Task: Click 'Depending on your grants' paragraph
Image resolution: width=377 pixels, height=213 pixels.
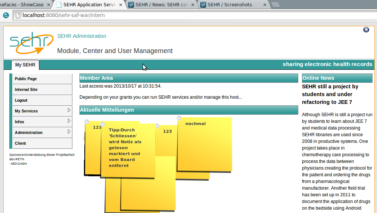Action: 160,97
